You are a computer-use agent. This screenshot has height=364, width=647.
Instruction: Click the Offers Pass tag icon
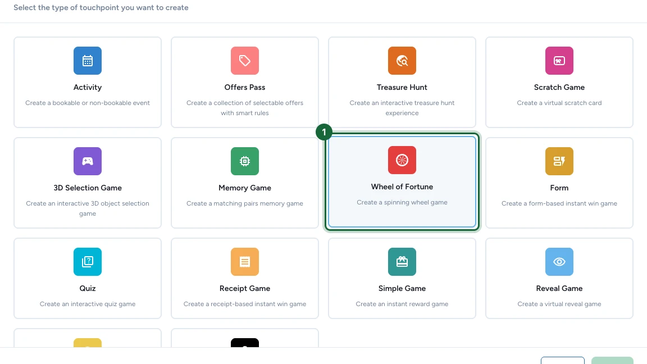245,61
